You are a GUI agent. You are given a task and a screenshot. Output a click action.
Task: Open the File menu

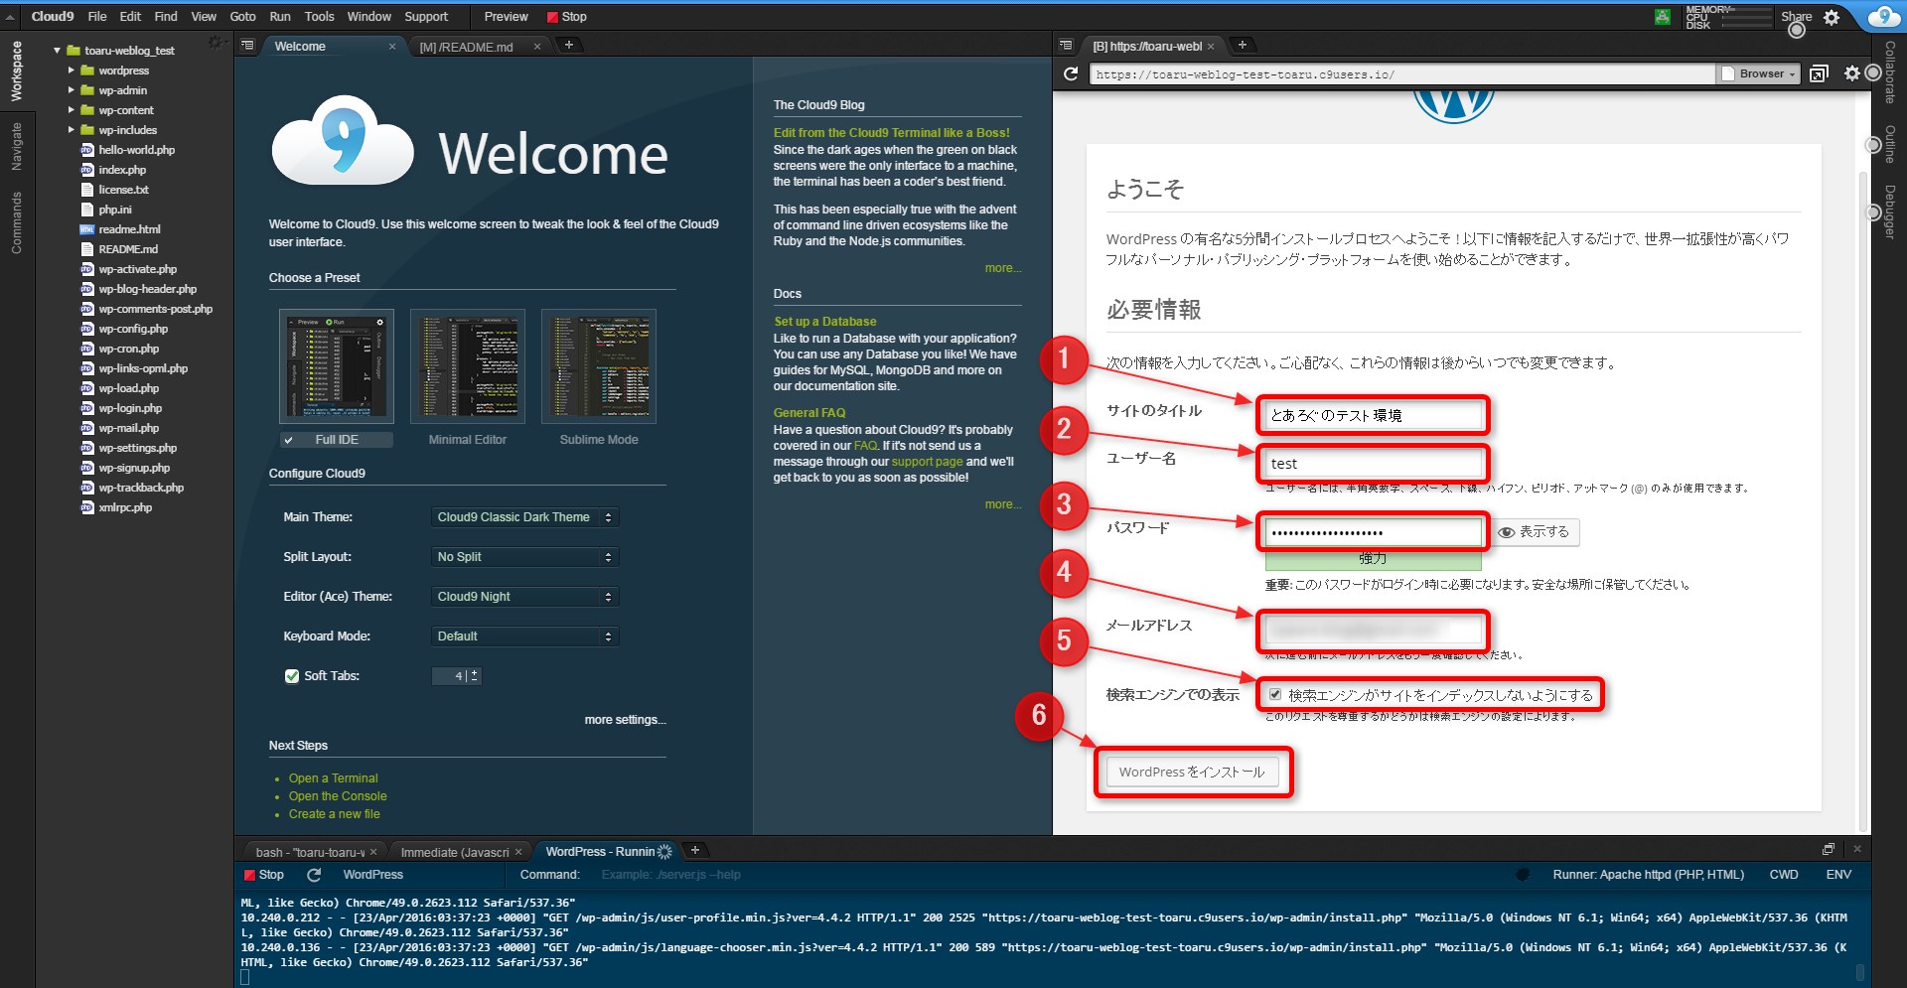coord(97,17)
